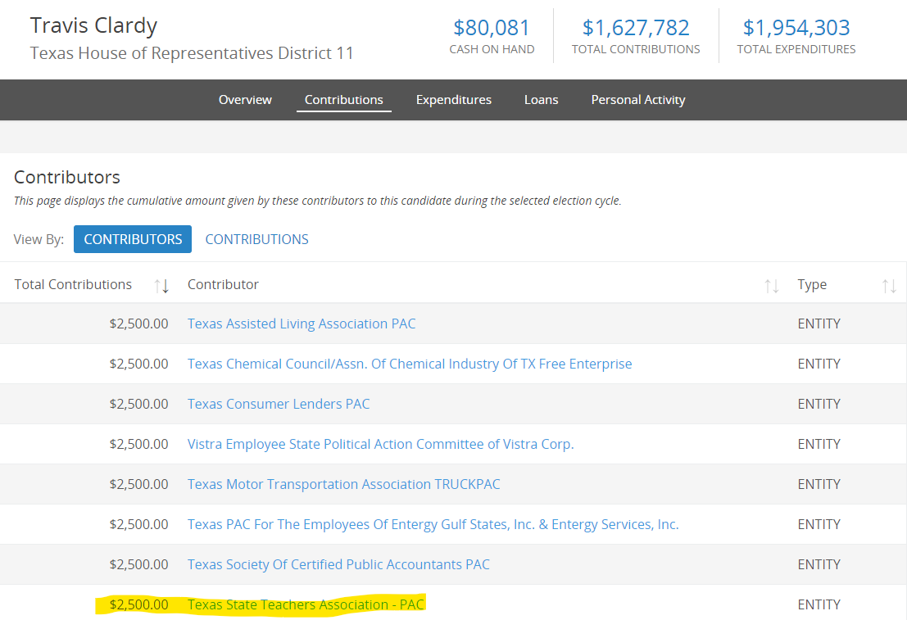The height and width of the screenshot is (620, 907).
Task: Click ENTITY in the Certified Public Accountants row
Action: 819,564
